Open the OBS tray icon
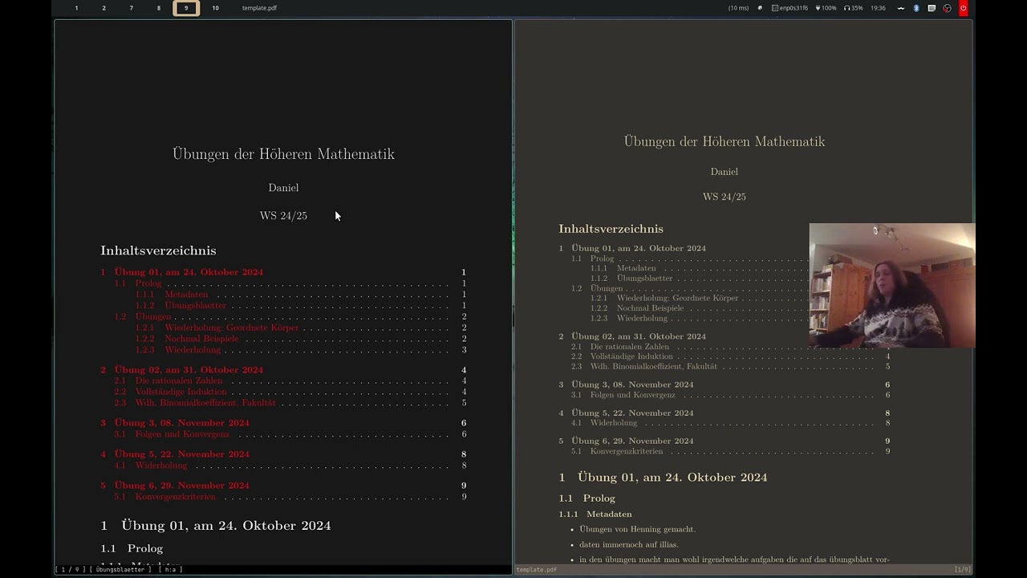Viewport: 1027px width, 578px height. [x=947, y=8]
